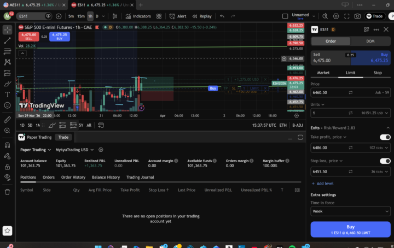
Task: Open the go to date calendar icon
Action: 101,125
